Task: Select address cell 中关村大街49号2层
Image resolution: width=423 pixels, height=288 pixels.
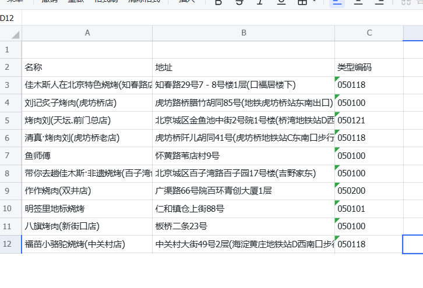Action: [244, 244]
